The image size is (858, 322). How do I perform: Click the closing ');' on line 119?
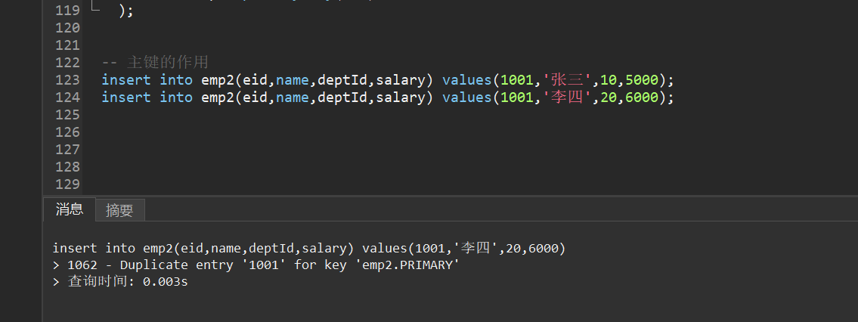[125, 11]
